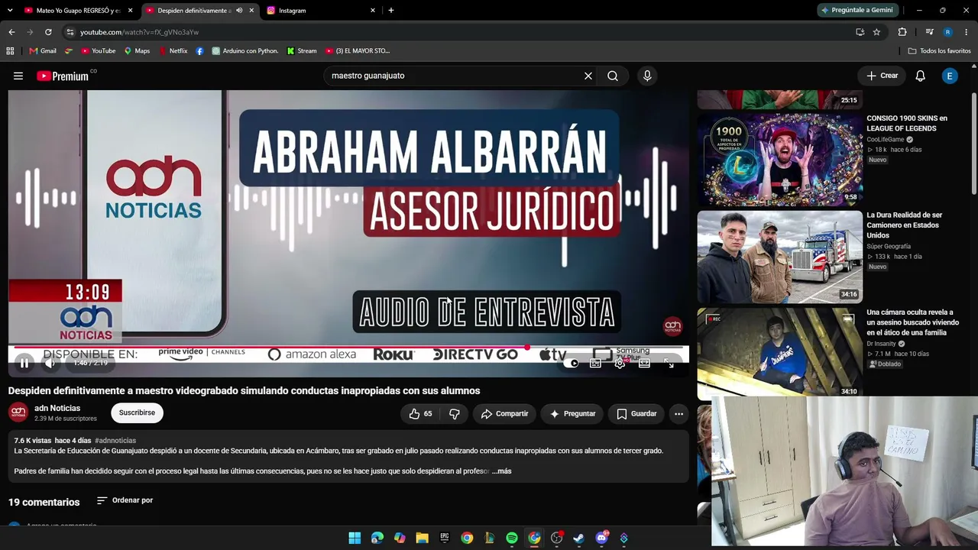The height and width of the screenshot is (550, 978).
Task: Open Steam from the taskbar
Action: (579, 538)
